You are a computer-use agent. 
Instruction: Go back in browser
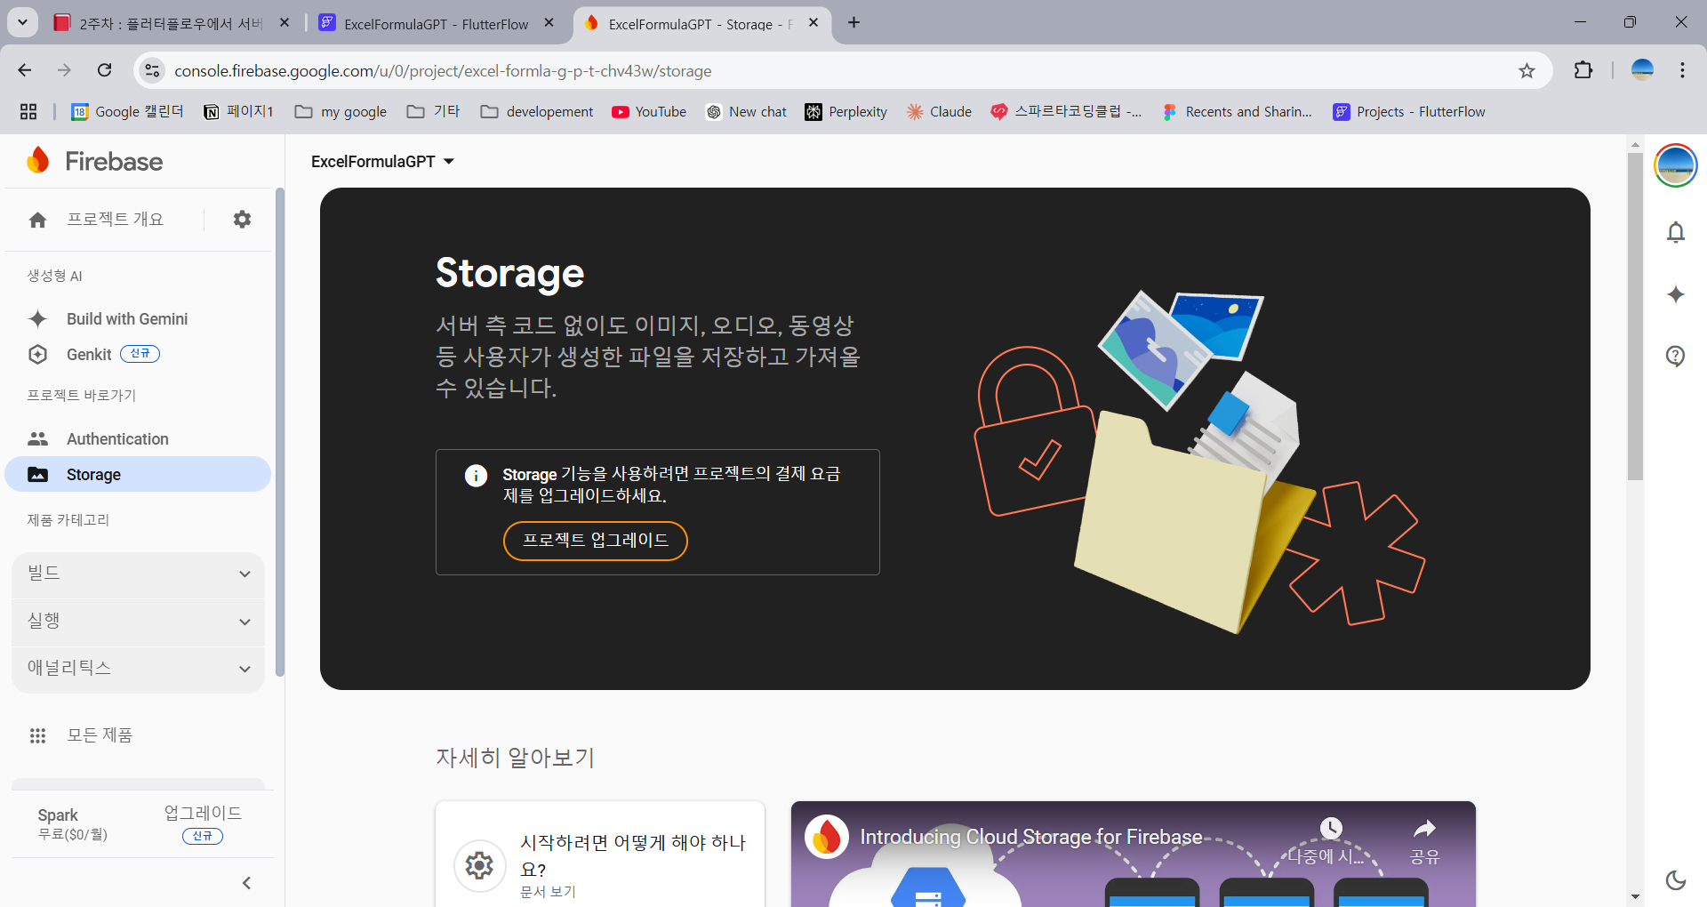click(25, 70)
